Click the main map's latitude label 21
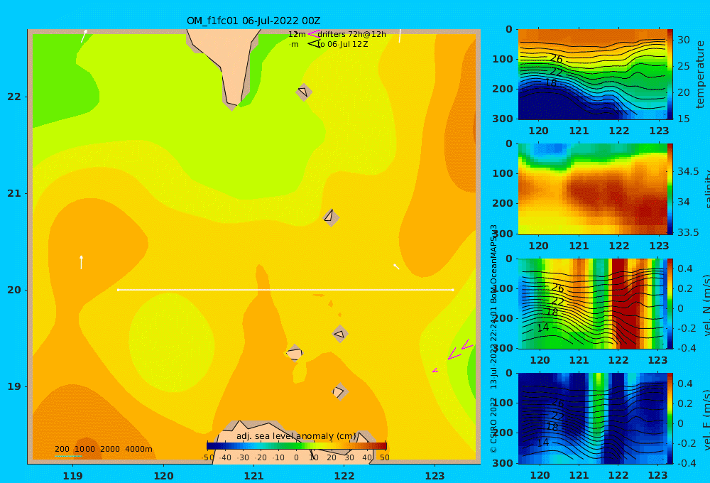 pos(14,193)
